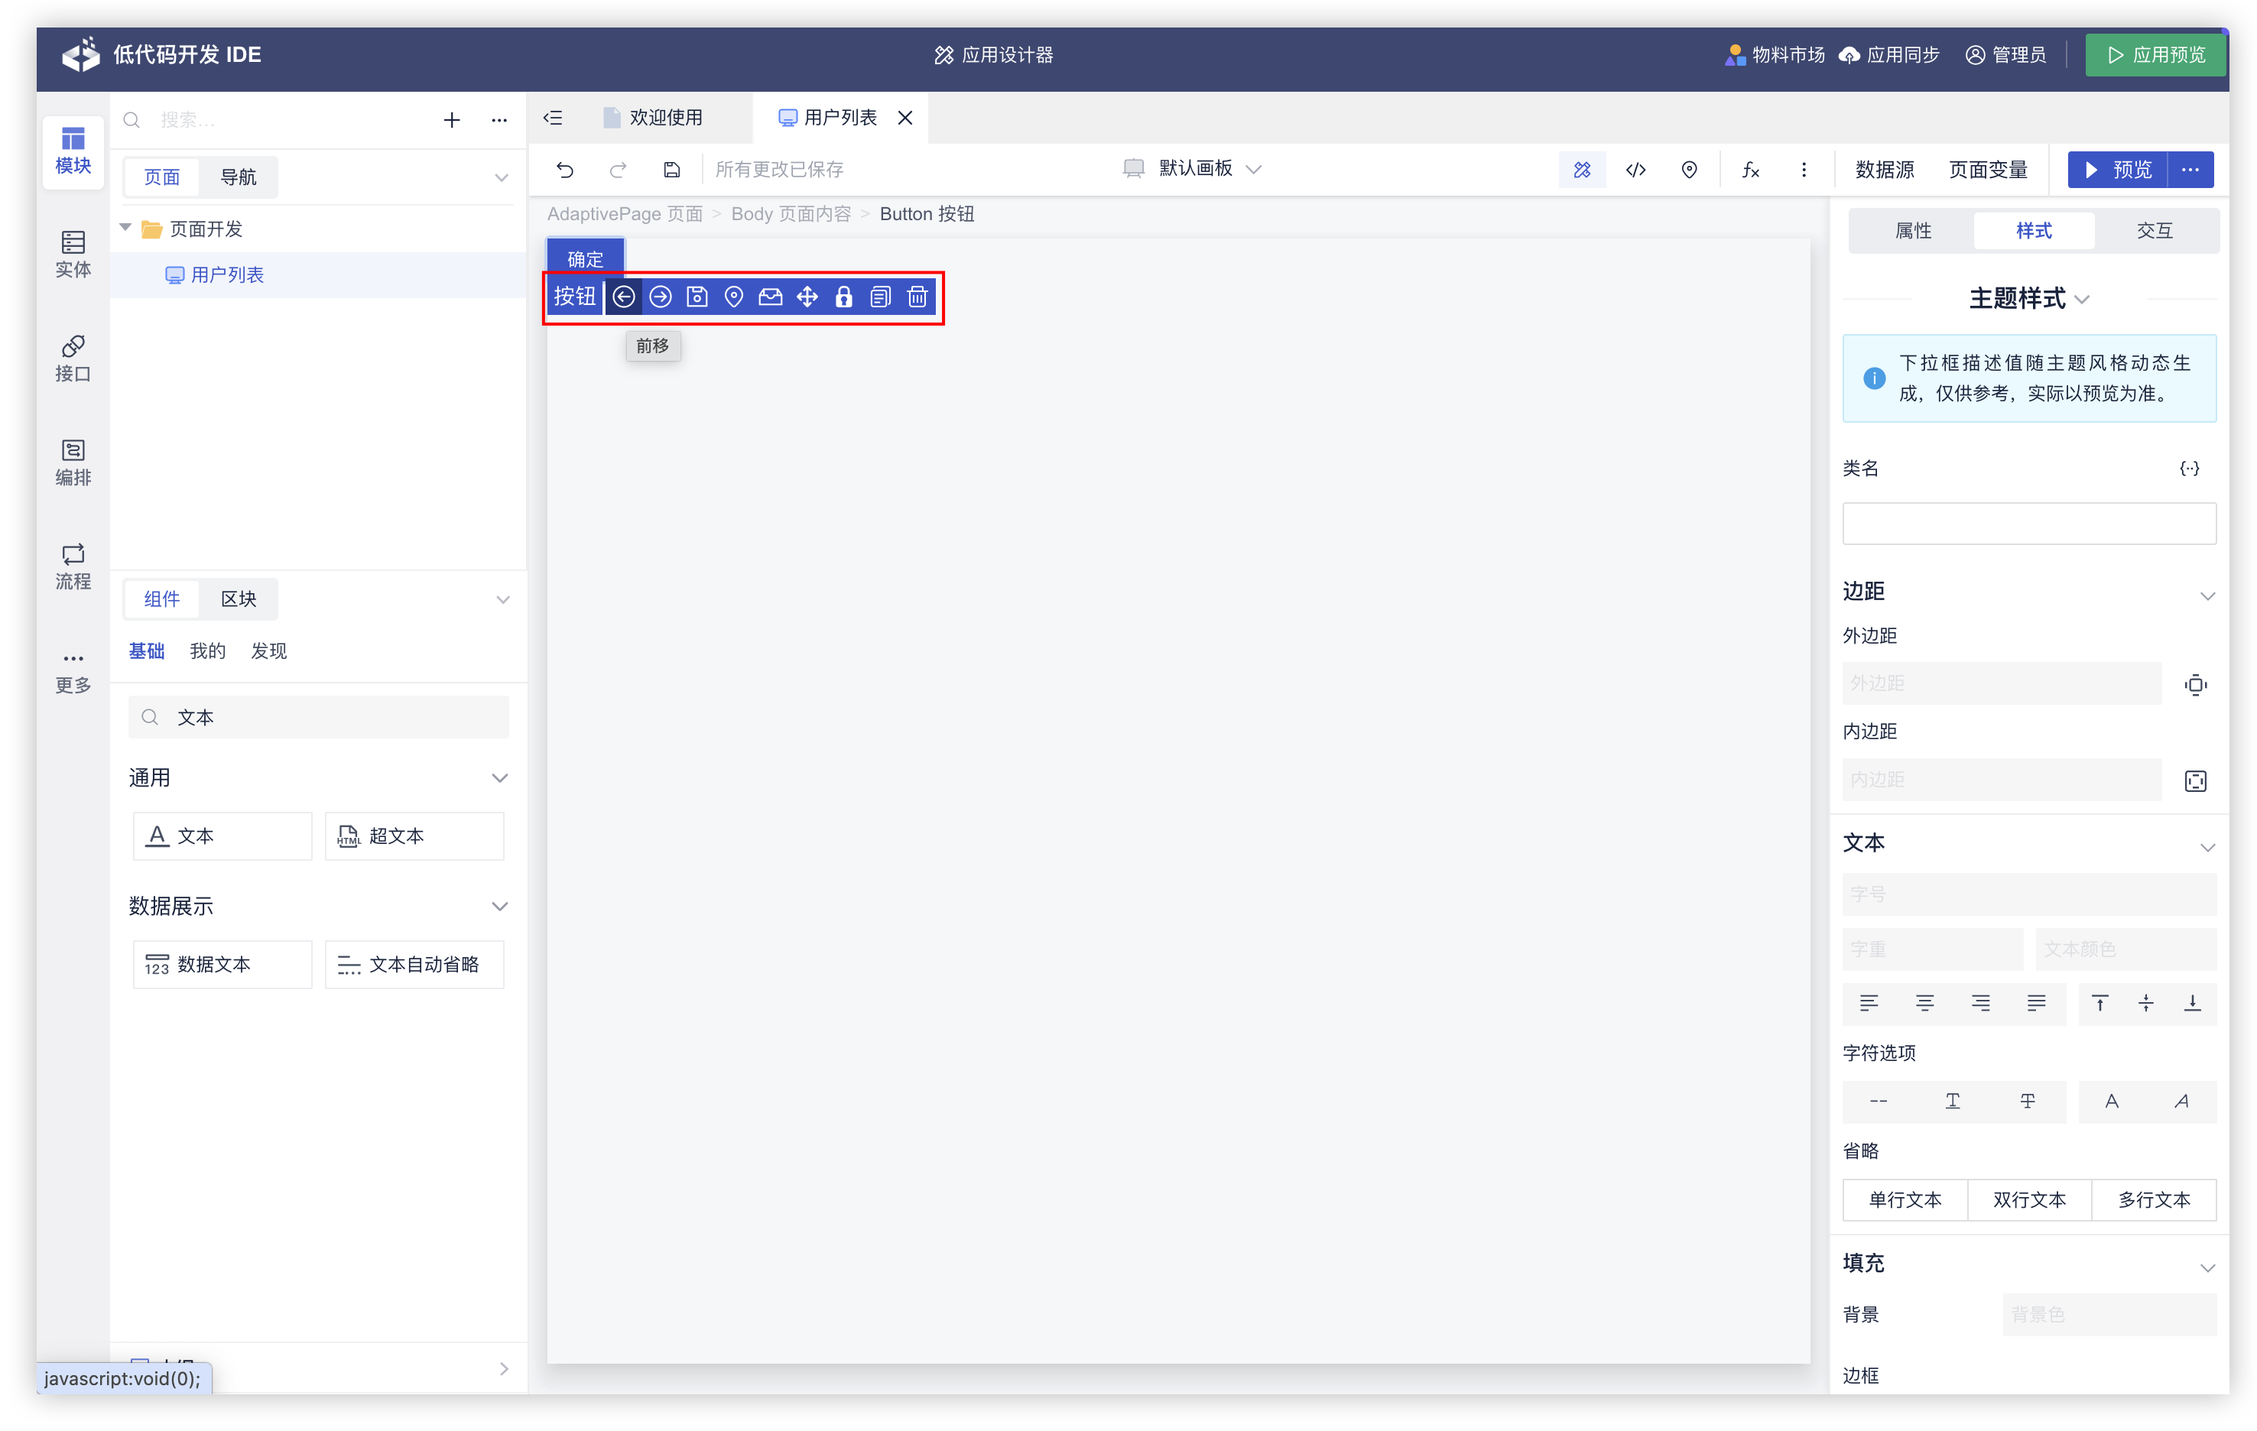
Task: Switch to the 属性 properties tab
Action: pos(1912,231)
